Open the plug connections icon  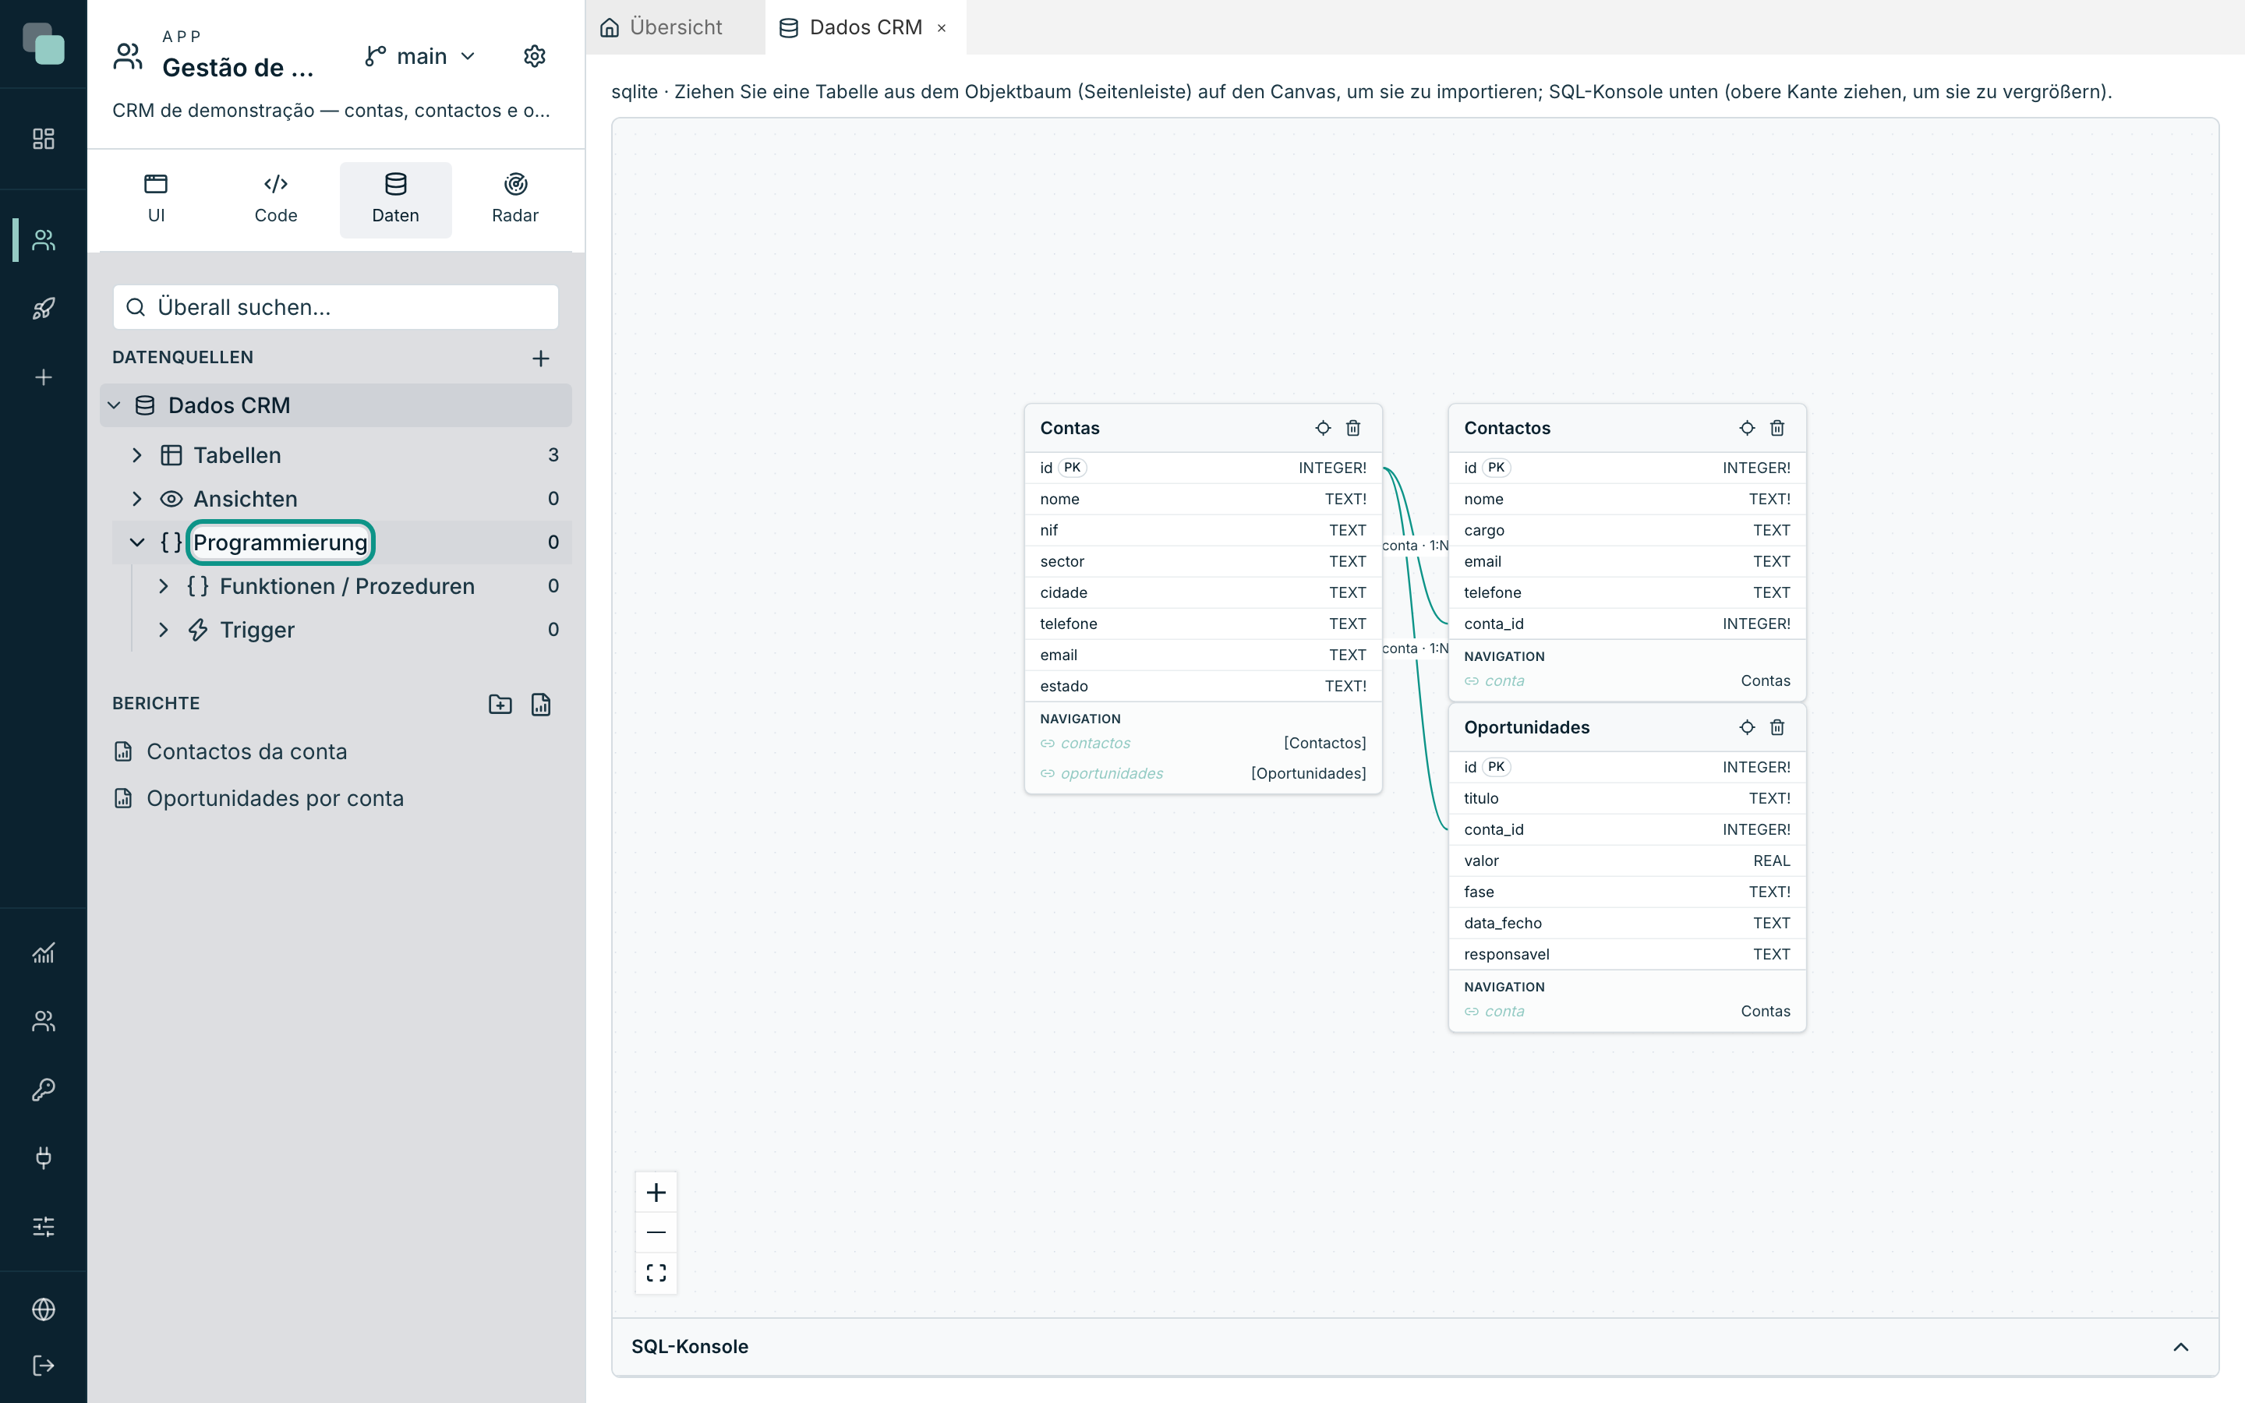pyautogui.click(x=44, y=1158)
